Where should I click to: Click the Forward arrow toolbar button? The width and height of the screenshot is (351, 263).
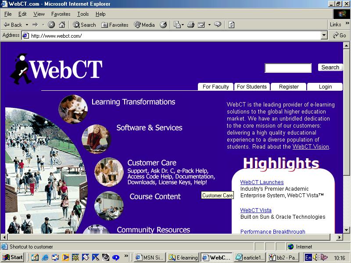tap(35, 25)
